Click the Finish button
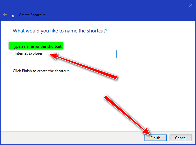 click(x=155, y=138)
